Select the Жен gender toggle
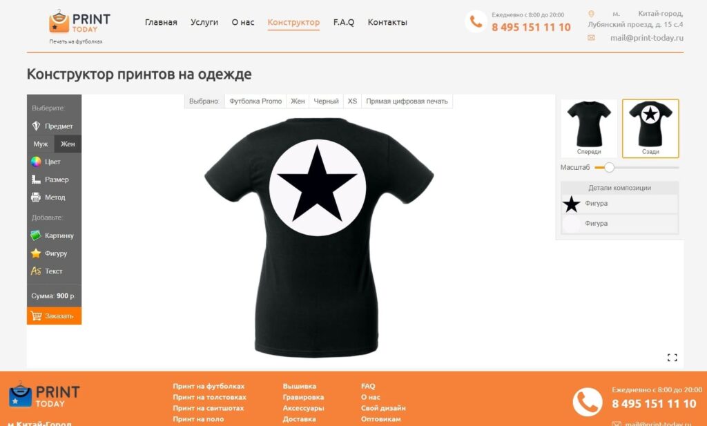This screenshot has height=426, width=707. [68, 144]
